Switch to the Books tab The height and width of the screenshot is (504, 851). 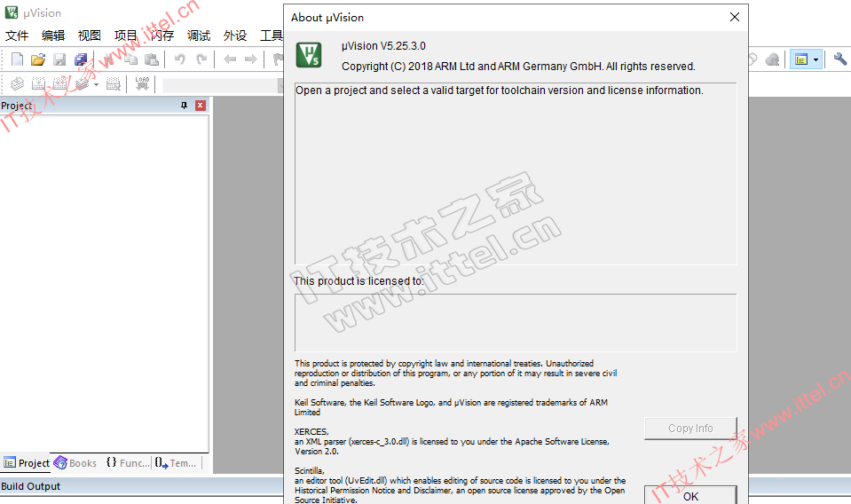[x=75, y=463]
